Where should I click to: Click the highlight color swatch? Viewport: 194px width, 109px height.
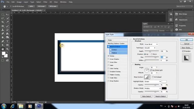[164, 81]
